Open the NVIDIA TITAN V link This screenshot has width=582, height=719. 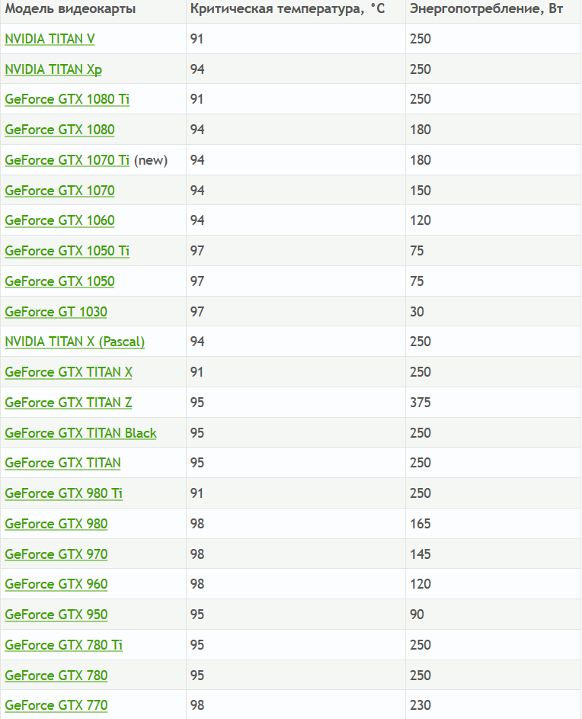click(50, 39)
